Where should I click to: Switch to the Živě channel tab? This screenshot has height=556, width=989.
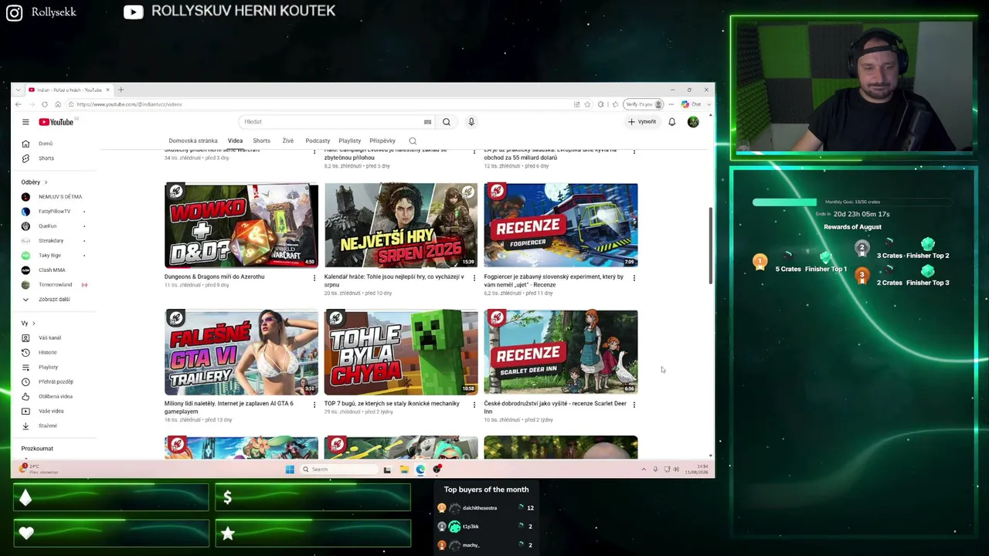(x=287, y=141)
